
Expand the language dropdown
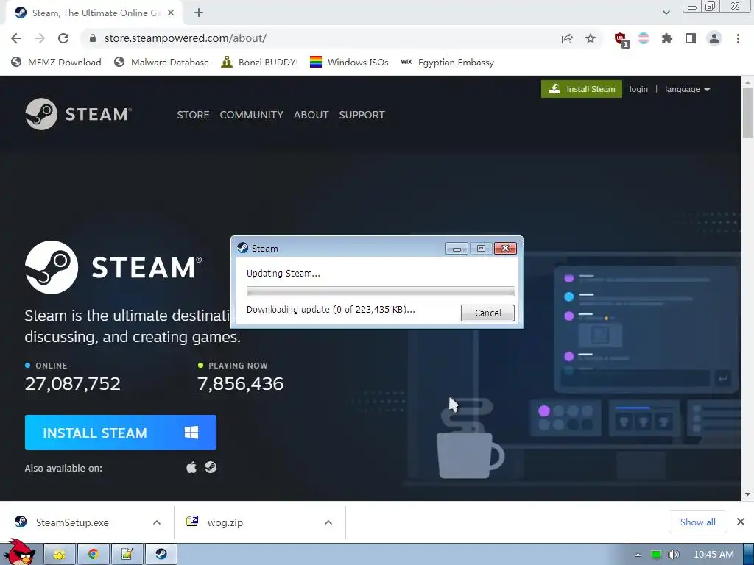pyautogui.click(x=687, y=89)
